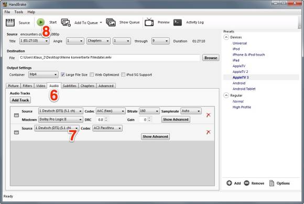Click the Add To Queue icon
Image resolution: width=304 pixels, height=204 pixels.
pos(66,23)
